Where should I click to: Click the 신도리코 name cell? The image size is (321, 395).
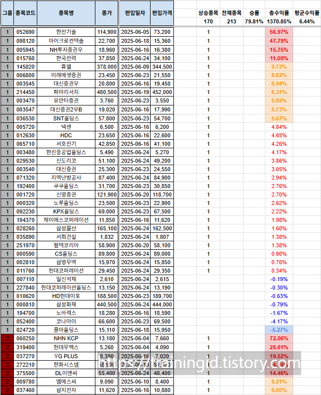pos(66,161)
